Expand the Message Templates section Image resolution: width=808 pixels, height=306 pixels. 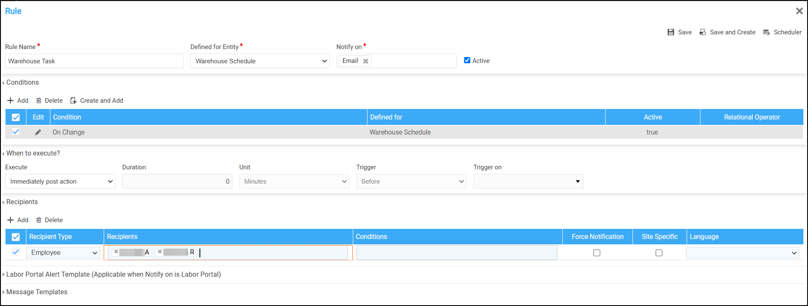coord(37,292)
